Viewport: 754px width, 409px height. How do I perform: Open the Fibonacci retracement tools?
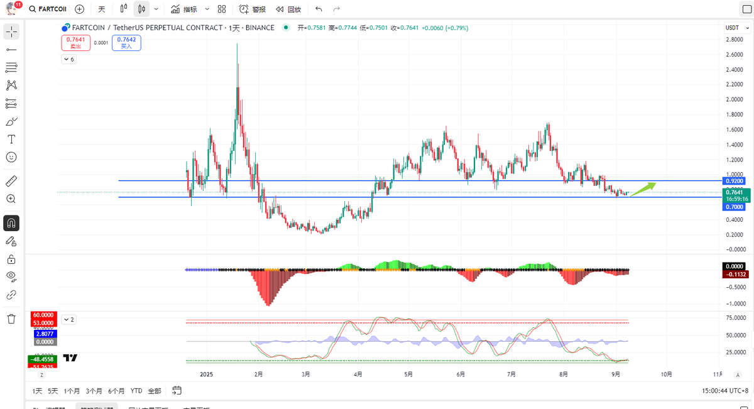[x=11, y=67]
